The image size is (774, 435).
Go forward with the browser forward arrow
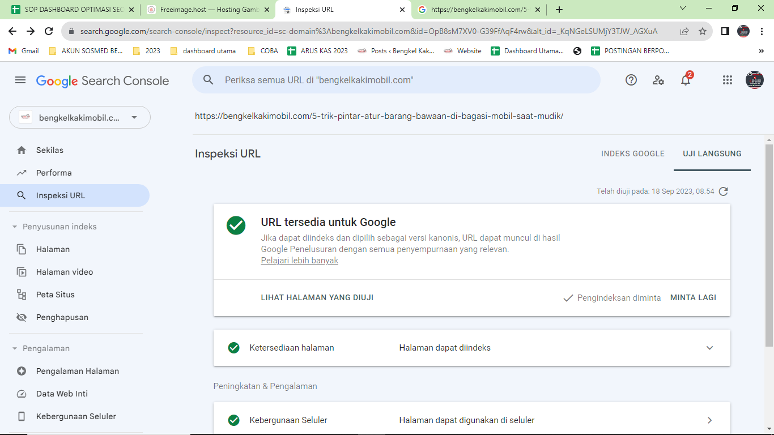point(31,31)
